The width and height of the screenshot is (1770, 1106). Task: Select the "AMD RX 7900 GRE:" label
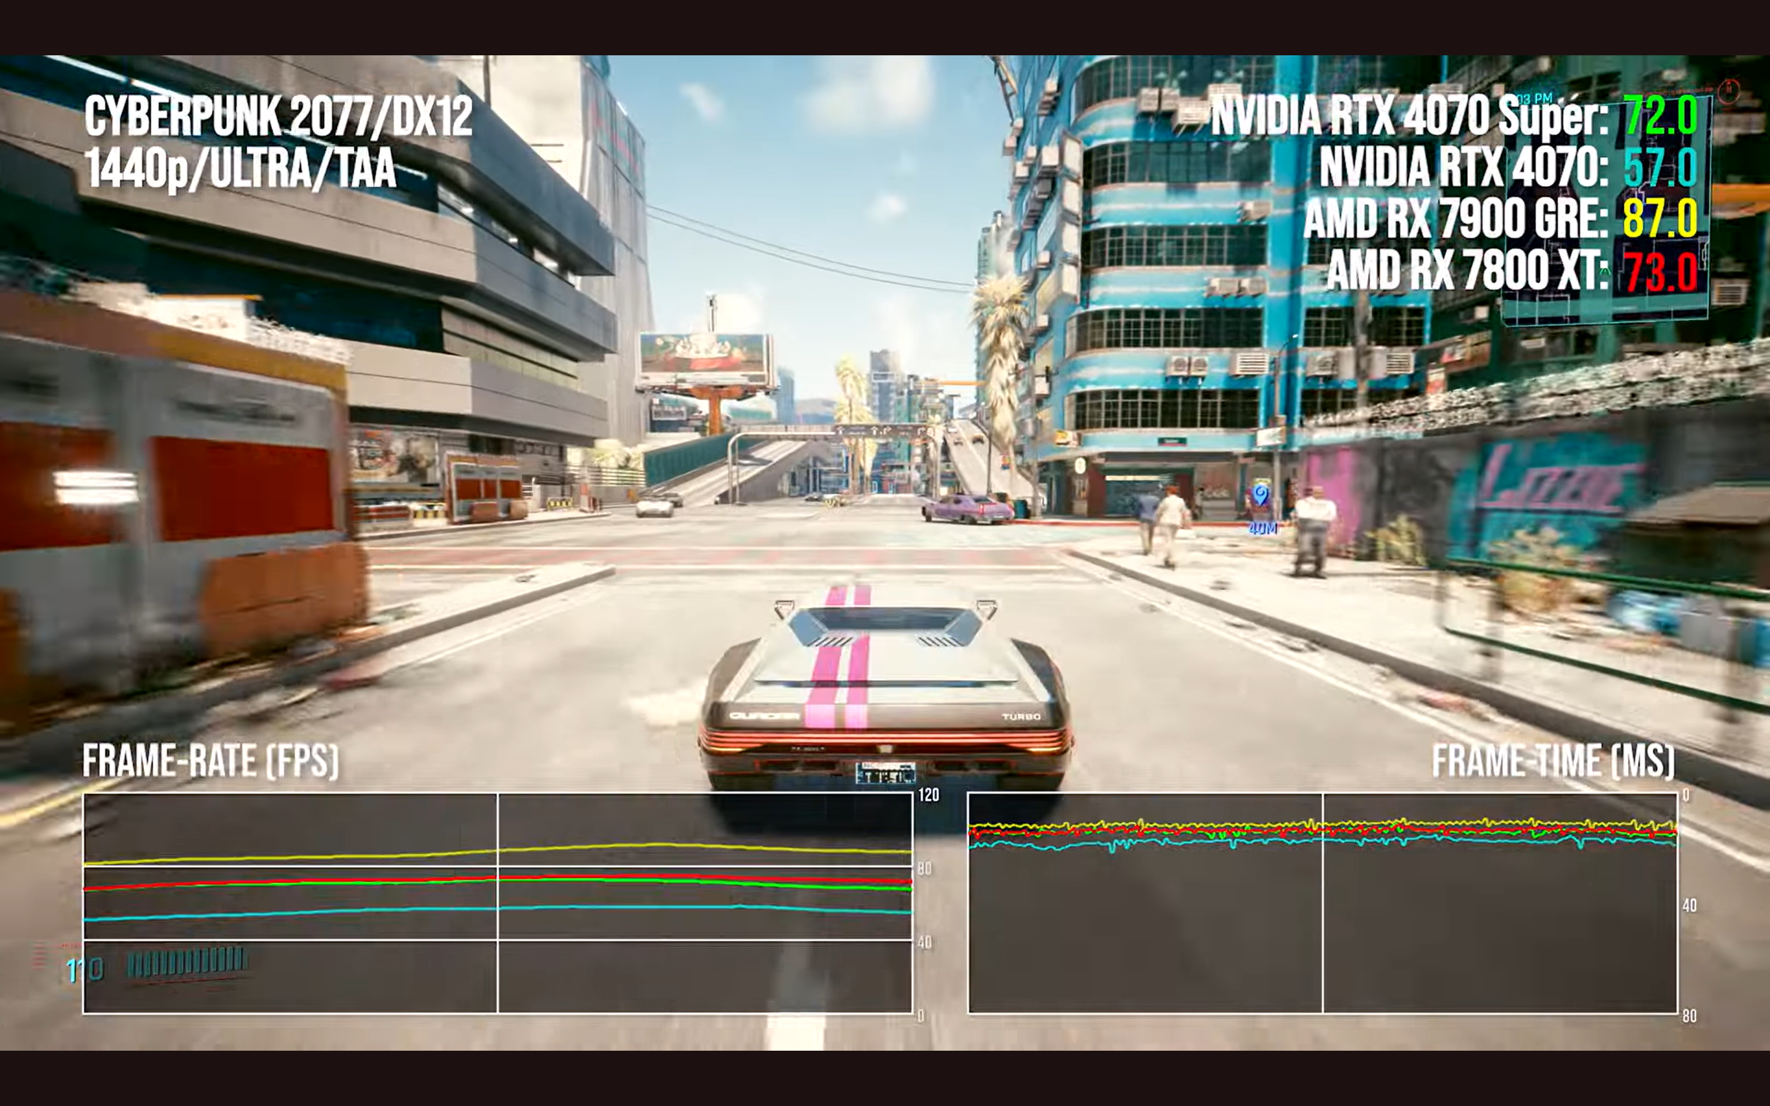pos(1455,219)
